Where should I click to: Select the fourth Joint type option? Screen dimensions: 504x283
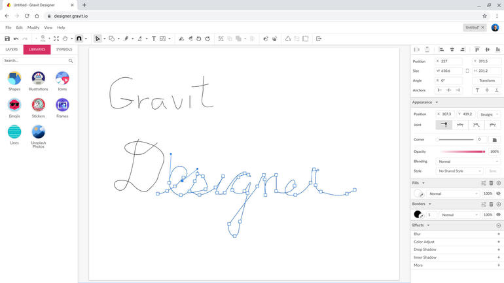[492, 125]
